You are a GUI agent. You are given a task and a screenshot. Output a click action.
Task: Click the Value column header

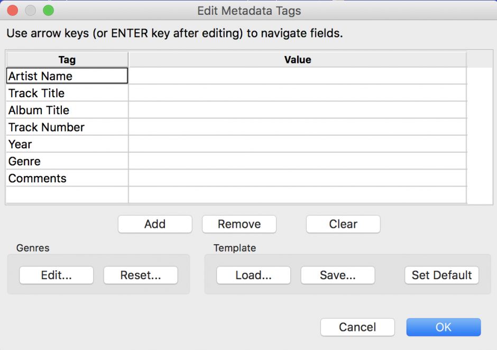pos(297,59)
